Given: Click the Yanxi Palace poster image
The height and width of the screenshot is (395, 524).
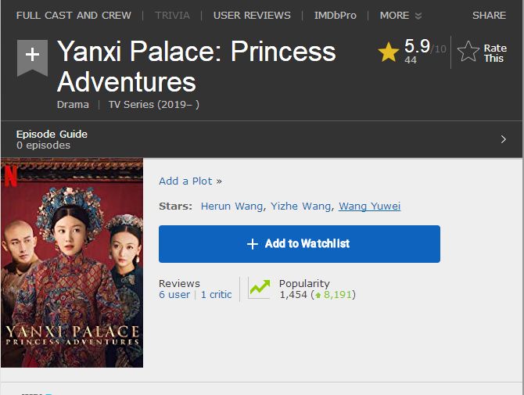Looking at the screenshot, I should [x=72, y=263].
